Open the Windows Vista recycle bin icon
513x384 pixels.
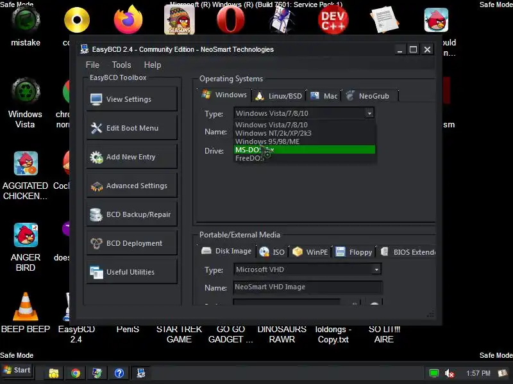click(26, 102)
